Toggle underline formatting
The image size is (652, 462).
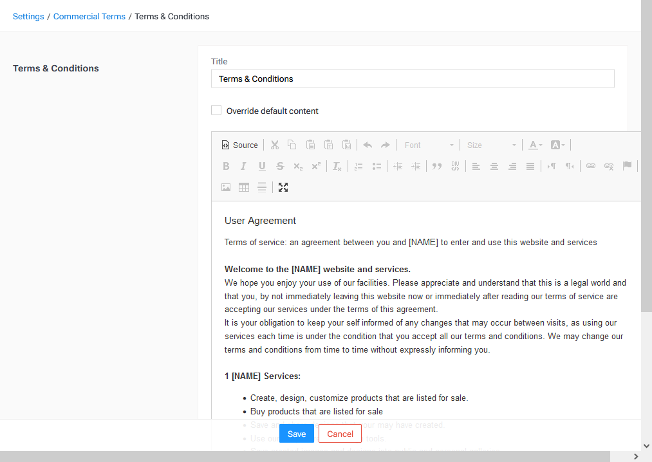click(262, 166)
